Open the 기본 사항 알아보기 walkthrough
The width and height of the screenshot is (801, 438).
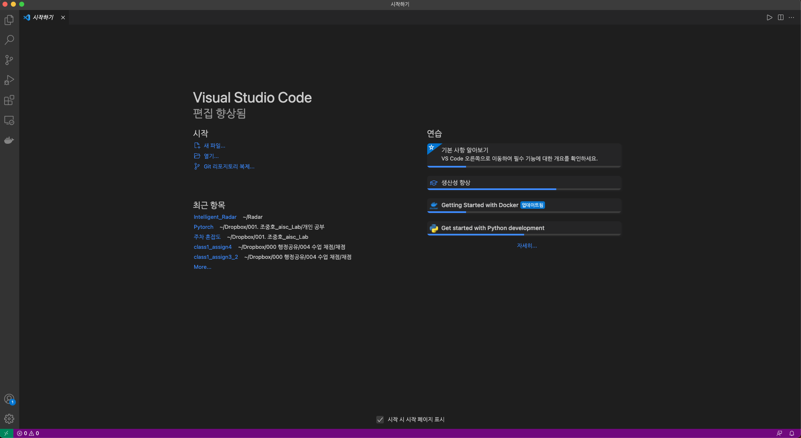click(524, 155)
